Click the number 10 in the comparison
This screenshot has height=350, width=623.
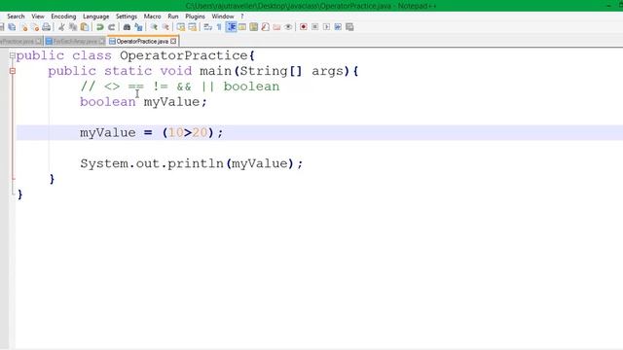(x=175, y=133)
